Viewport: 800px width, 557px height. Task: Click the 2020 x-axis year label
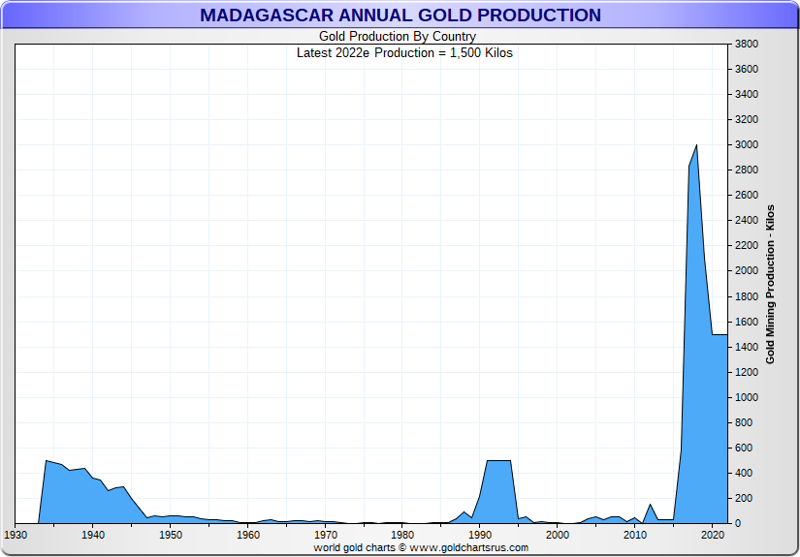tap(713, 535)
